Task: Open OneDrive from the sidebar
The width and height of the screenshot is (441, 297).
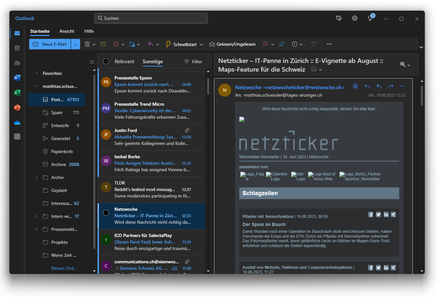Action: (x=17, y=123)
